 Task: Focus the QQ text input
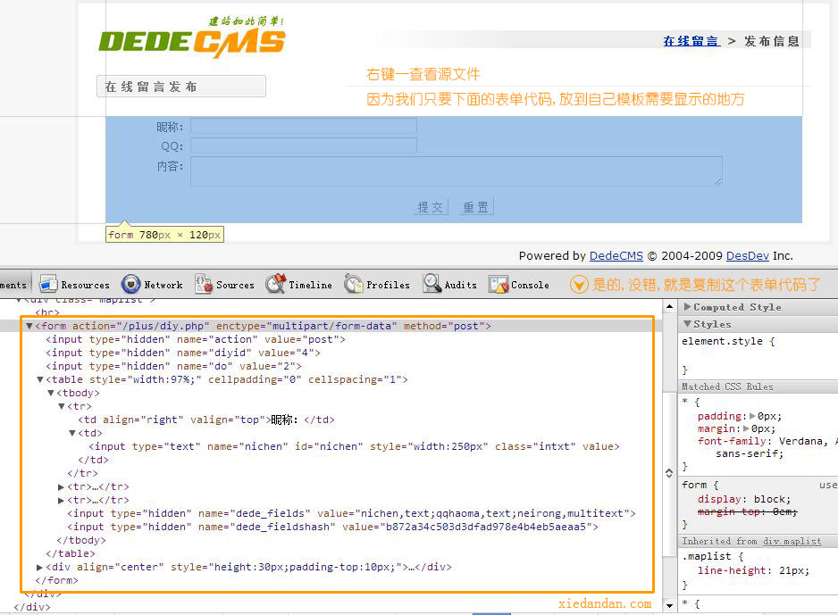click(x=304, y=145)
